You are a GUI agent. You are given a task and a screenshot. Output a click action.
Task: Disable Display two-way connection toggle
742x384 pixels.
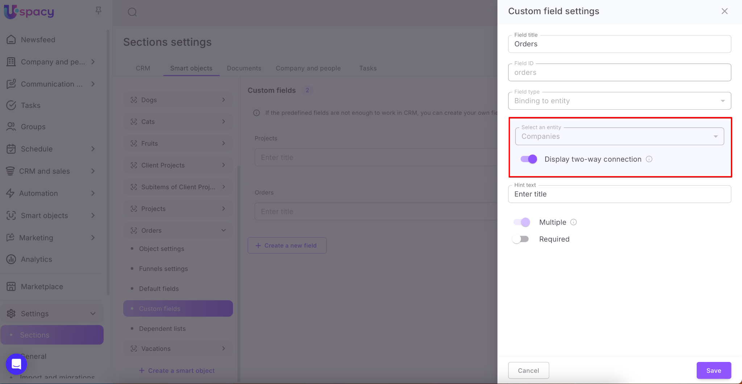point(529,159)
